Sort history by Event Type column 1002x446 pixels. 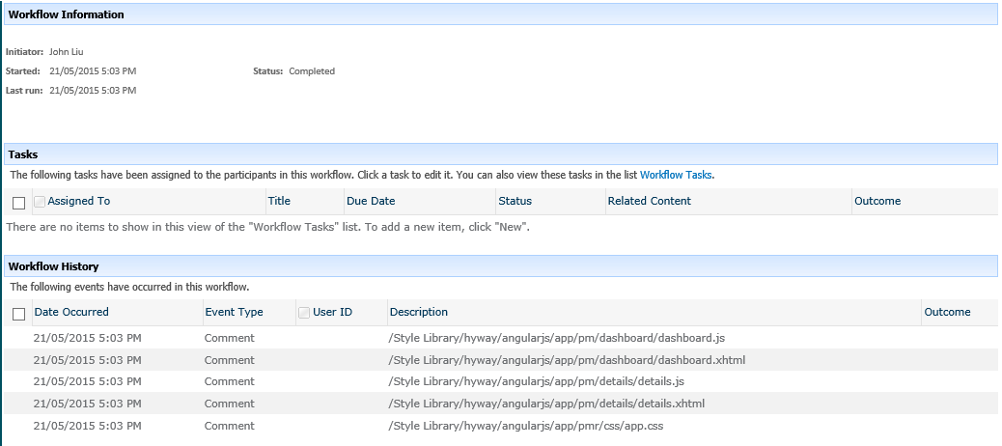[234, 312]
